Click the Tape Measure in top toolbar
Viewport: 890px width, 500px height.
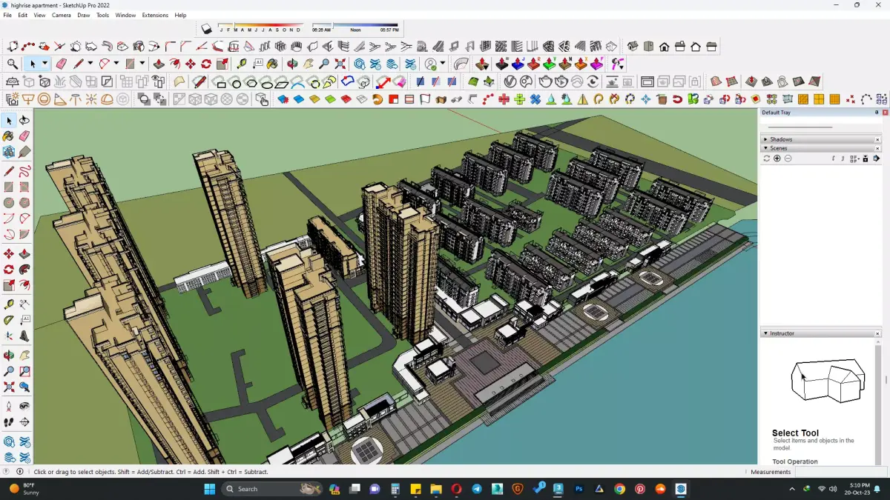242,64
